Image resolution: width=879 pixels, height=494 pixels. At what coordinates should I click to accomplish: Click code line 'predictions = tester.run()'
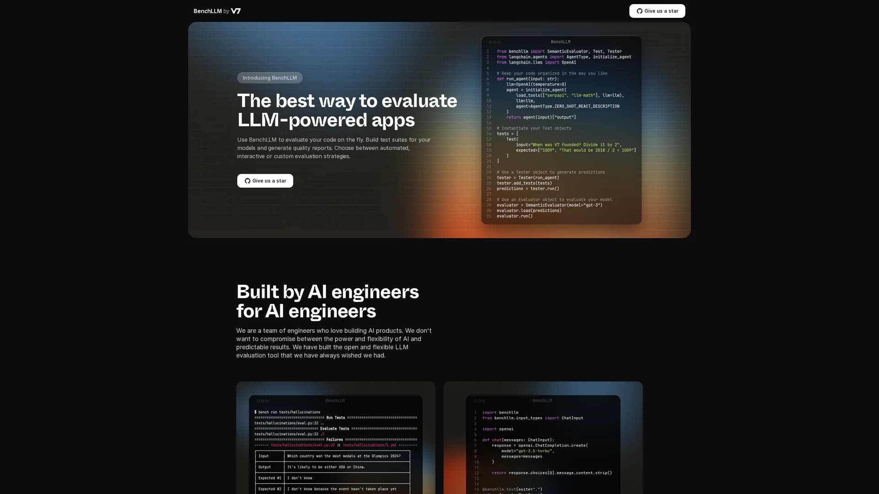pyautogui.click(x=528, y=188)
